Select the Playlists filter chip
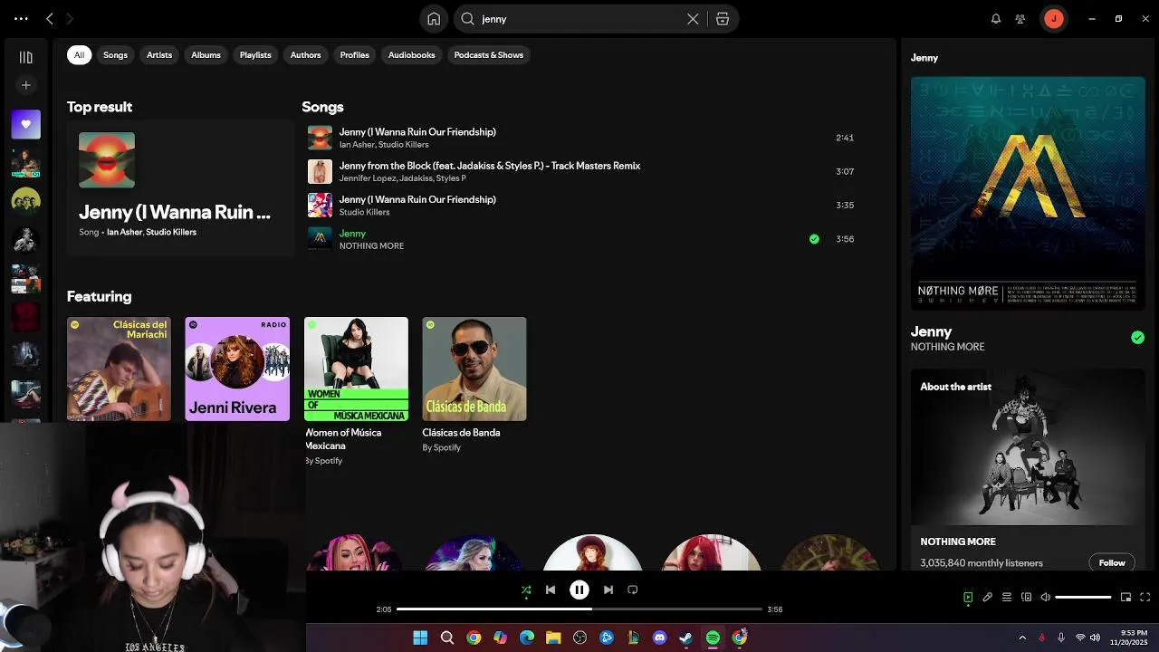Image resolution: width=1159 pixels, height=652 pixels. click(x=255, y=55)
